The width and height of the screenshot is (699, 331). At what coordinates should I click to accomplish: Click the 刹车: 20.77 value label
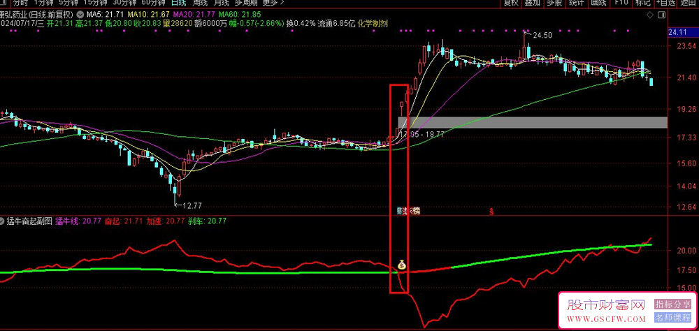(x=207, y=221)
